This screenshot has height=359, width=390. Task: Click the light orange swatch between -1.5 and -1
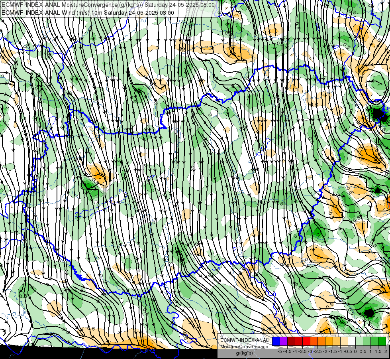click(x=337, y=341)
